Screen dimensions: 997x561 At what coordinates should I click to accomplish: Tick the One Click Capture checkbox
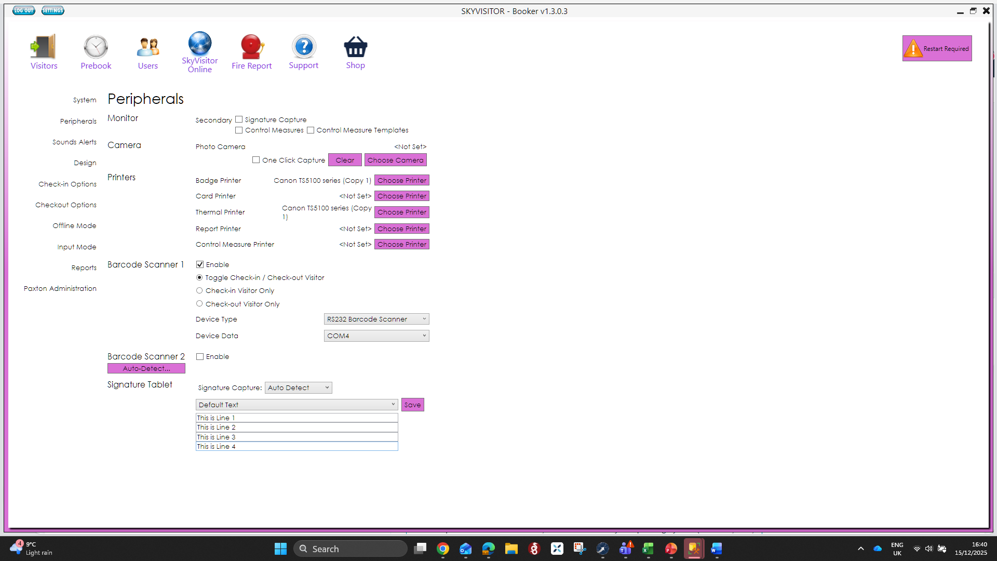256,160
